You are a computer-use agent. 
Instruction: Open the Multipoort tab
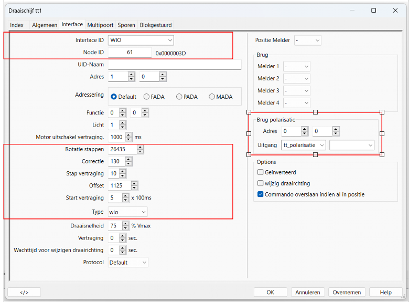point(100,25)
